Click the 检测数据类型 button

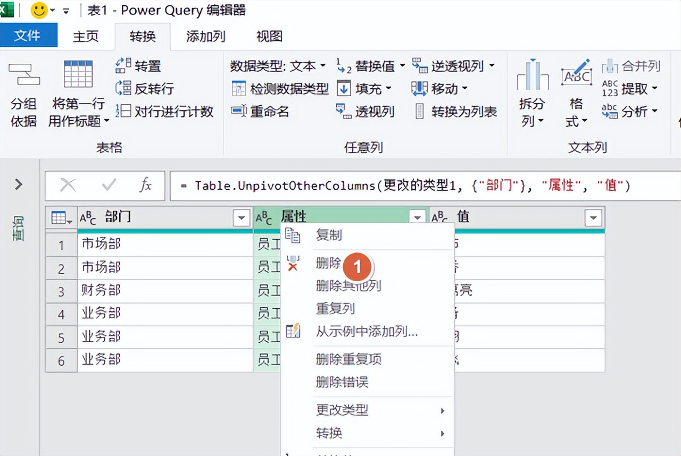[280, 89]
